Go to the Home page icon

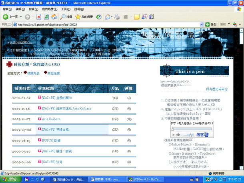[x=54, y=17]
